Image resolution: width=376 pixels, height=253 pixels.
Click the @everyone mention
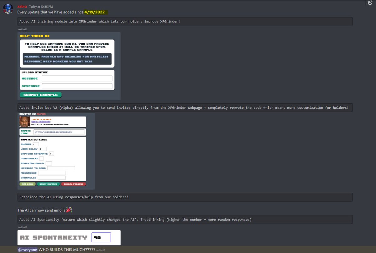(x=28, y=250)
